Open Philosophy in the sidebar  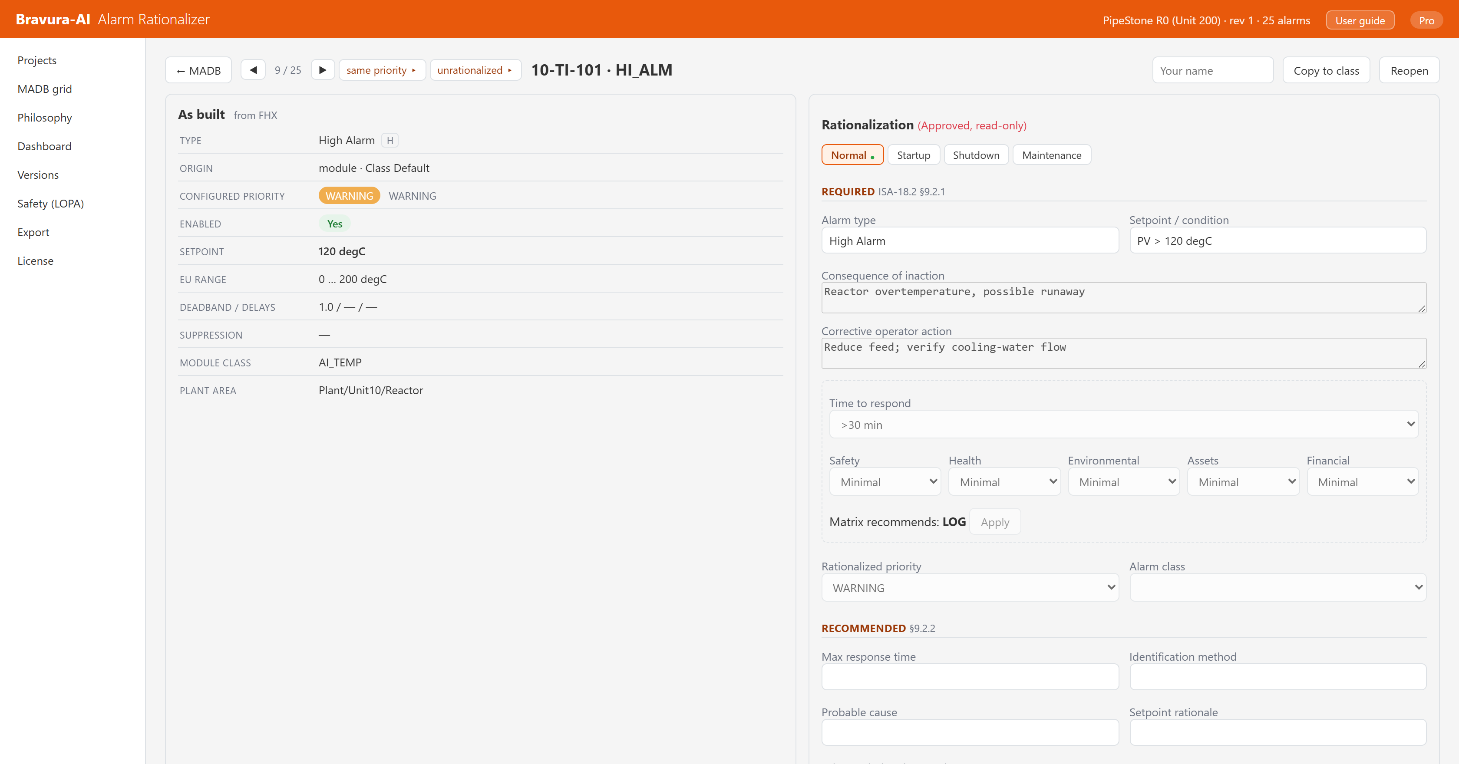click(44, 117)
